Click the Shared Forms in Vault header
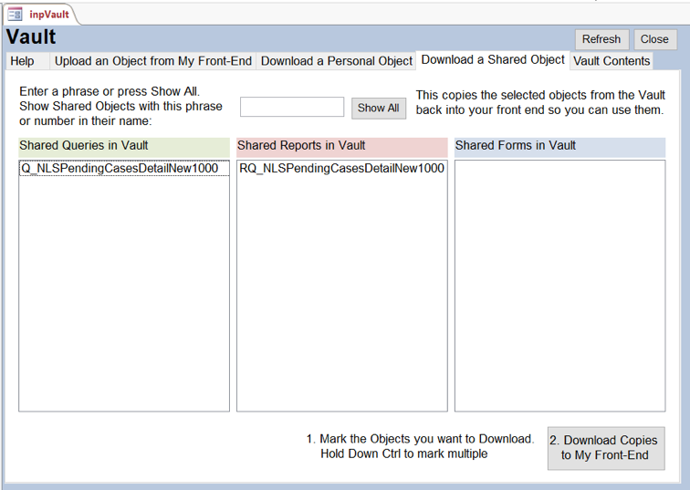This screenshot has width=690, height=490. (x=559, y=146)
